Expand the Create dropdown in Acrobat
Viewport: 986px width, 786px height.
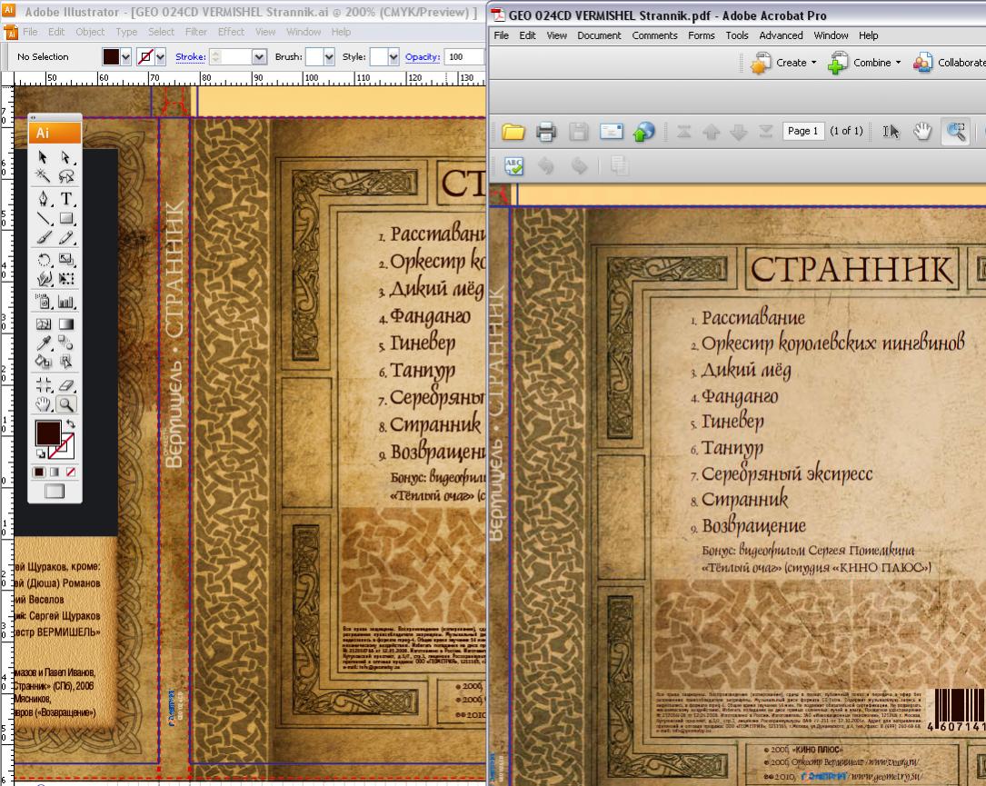813,63
